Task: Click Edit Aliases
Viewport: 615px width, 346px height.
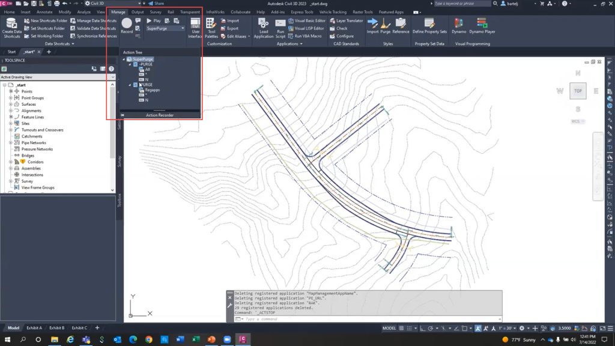Action: point(234,36)
